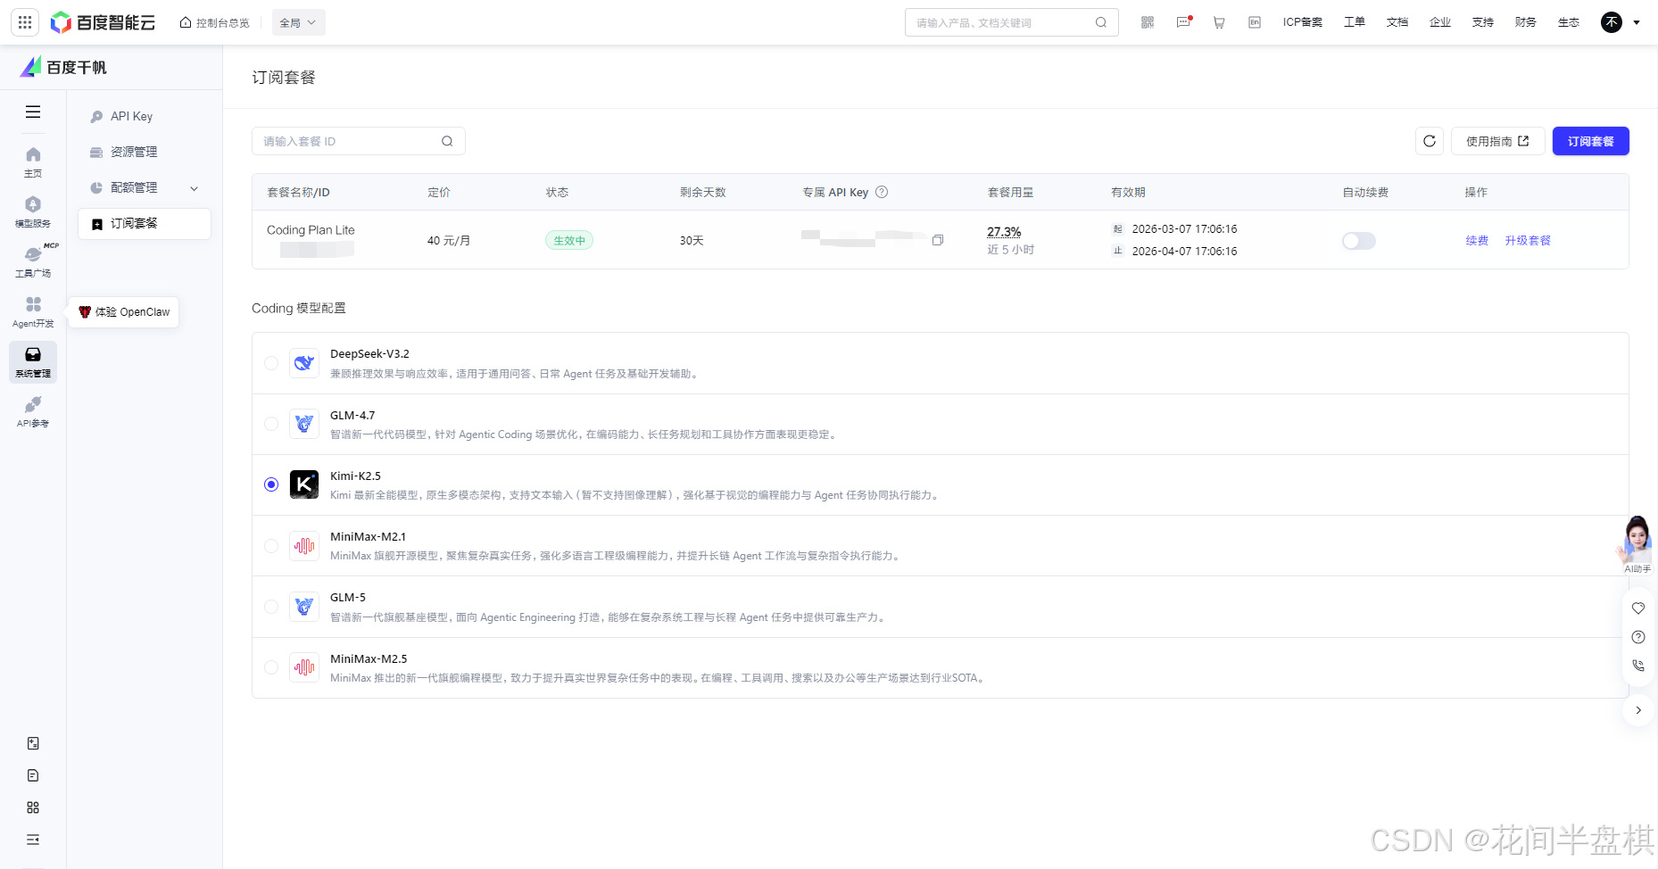Click the document icon at rail bottom

[33, 775]
